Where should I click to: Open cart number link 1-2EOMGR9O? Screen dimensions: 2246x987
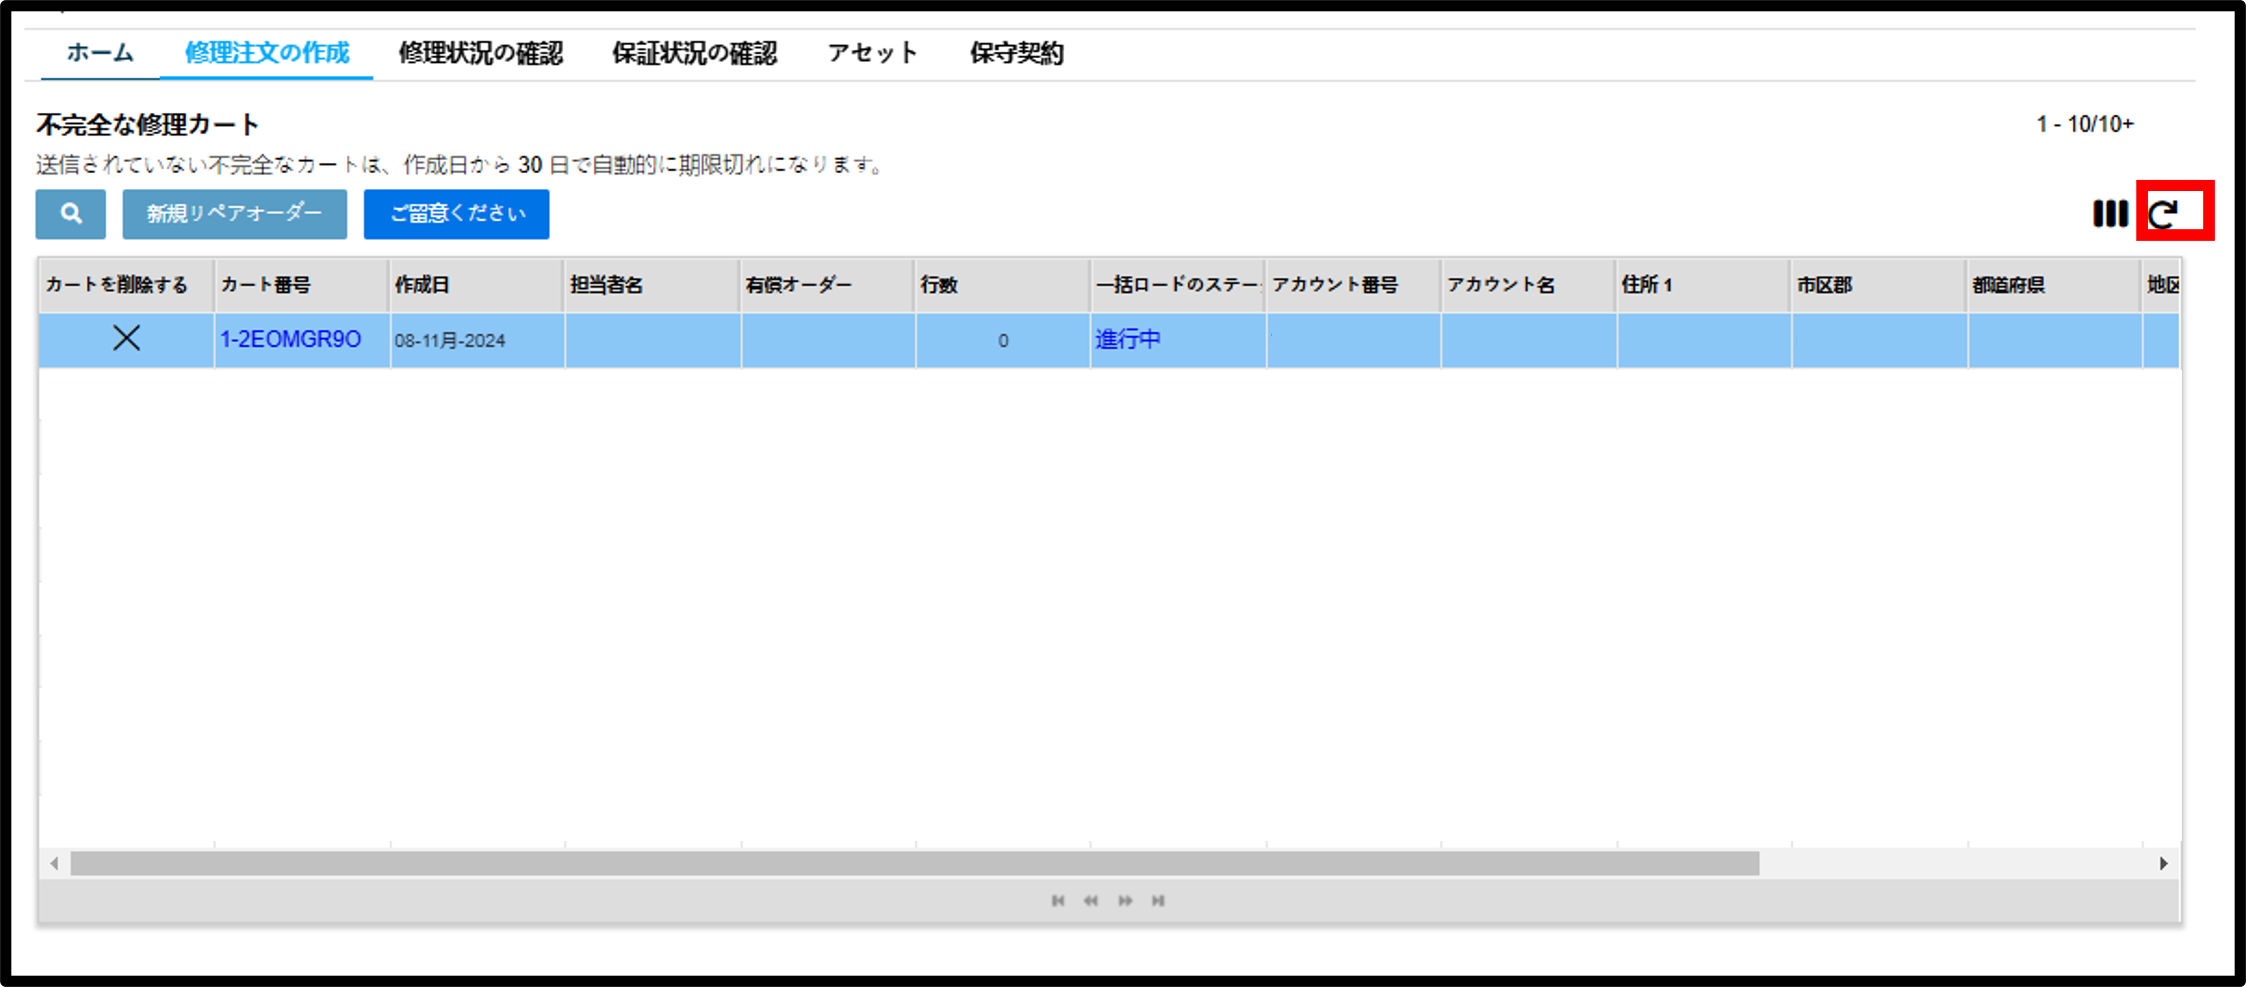(290, 339)
